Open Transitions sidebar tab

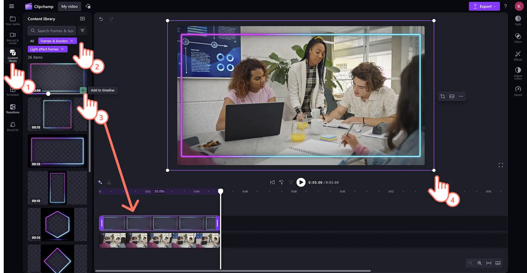[x=13, y=109]
